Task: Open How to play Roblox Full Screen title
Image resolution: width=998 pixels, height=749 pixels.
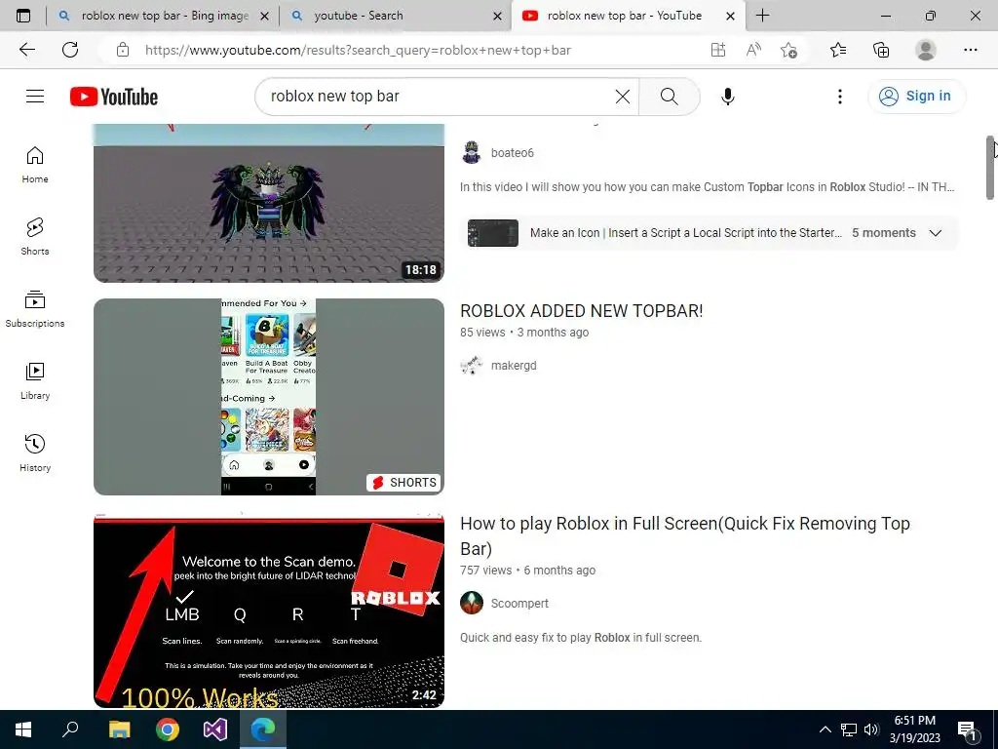Action: (685, 535)
